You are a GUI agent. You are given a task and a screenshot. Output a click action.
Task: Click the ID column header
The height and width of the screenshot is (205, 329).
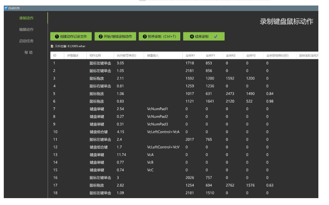click(x=54, y=55)
